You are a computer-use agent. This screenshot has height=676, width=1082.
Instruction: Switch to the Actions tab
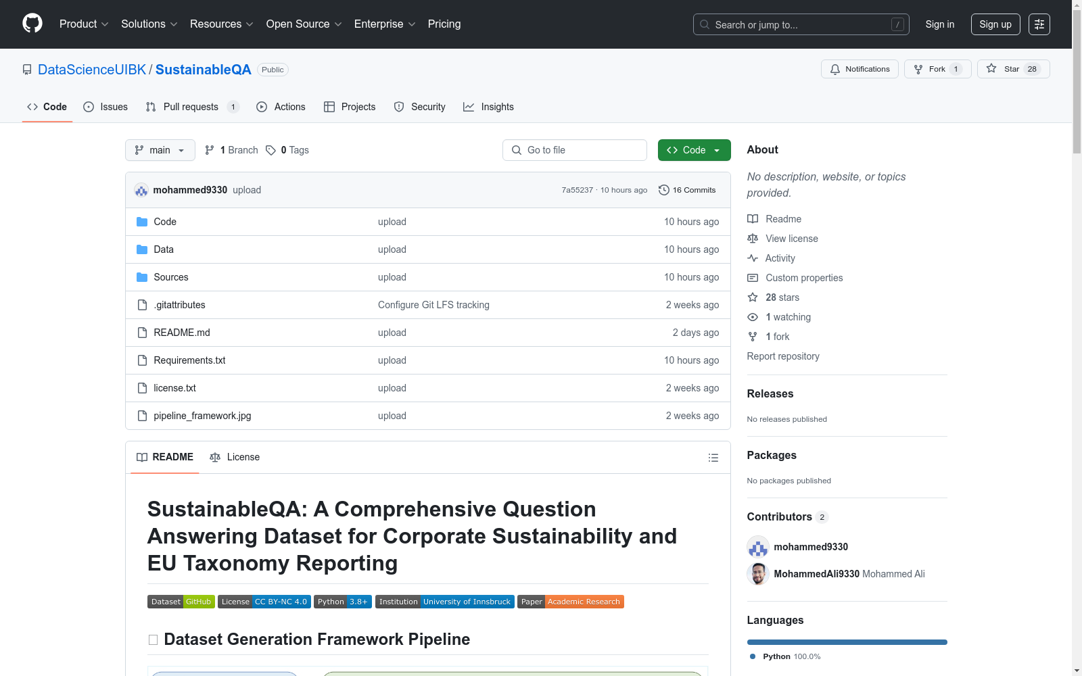coord(281,107)
